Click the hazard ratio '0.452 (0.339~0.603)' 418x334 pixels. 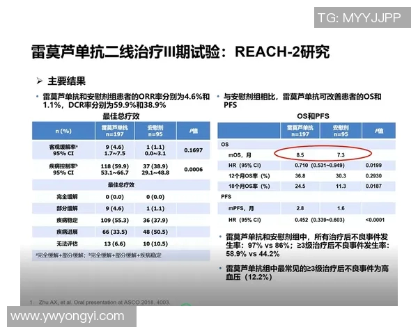[x=320, y=220]
